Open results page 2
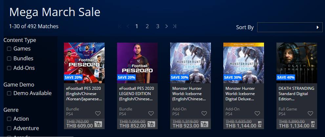 point(147,26)
